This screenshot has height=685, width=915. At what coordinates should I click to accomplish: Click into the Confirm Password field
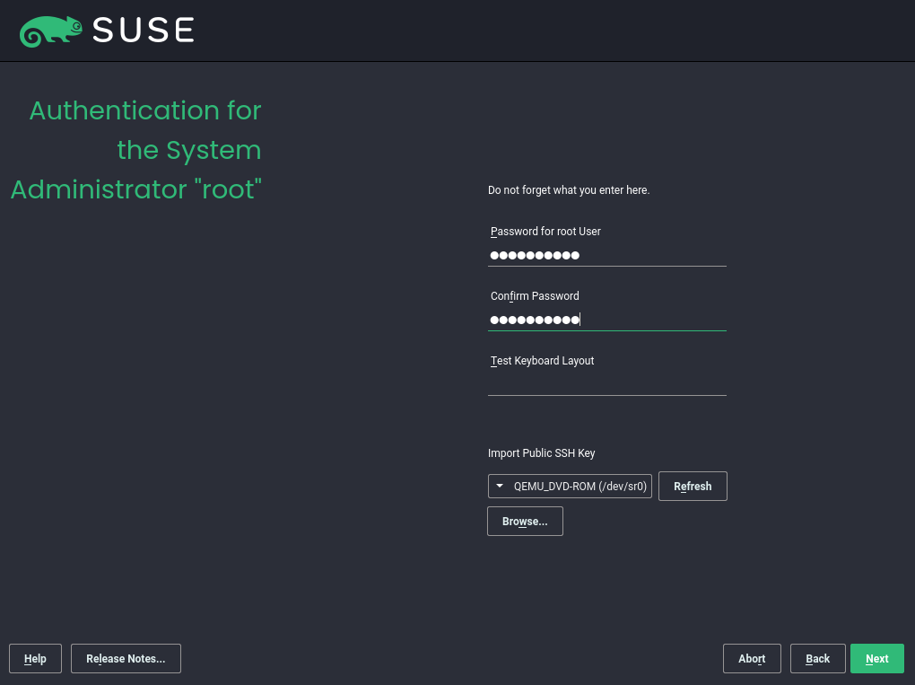pyautogui.click(x=606, y=320)
